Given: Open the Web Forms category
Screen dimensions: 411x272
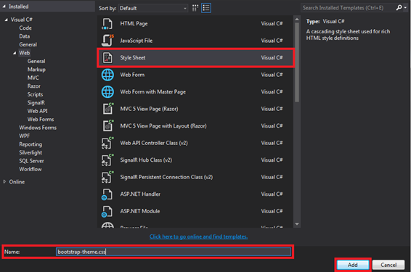Looking at the screenshot, I should point(41,120).
